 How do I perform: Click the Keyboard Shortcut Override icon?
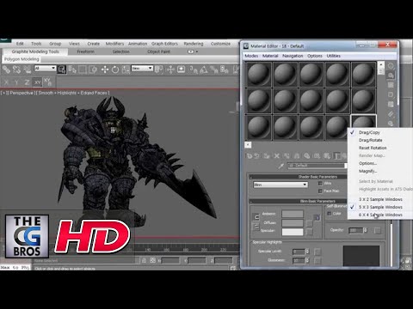[181, 70]
